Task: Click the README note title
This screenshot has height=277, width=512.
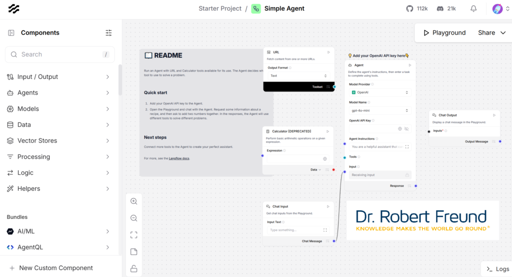Action: (168, 55)
